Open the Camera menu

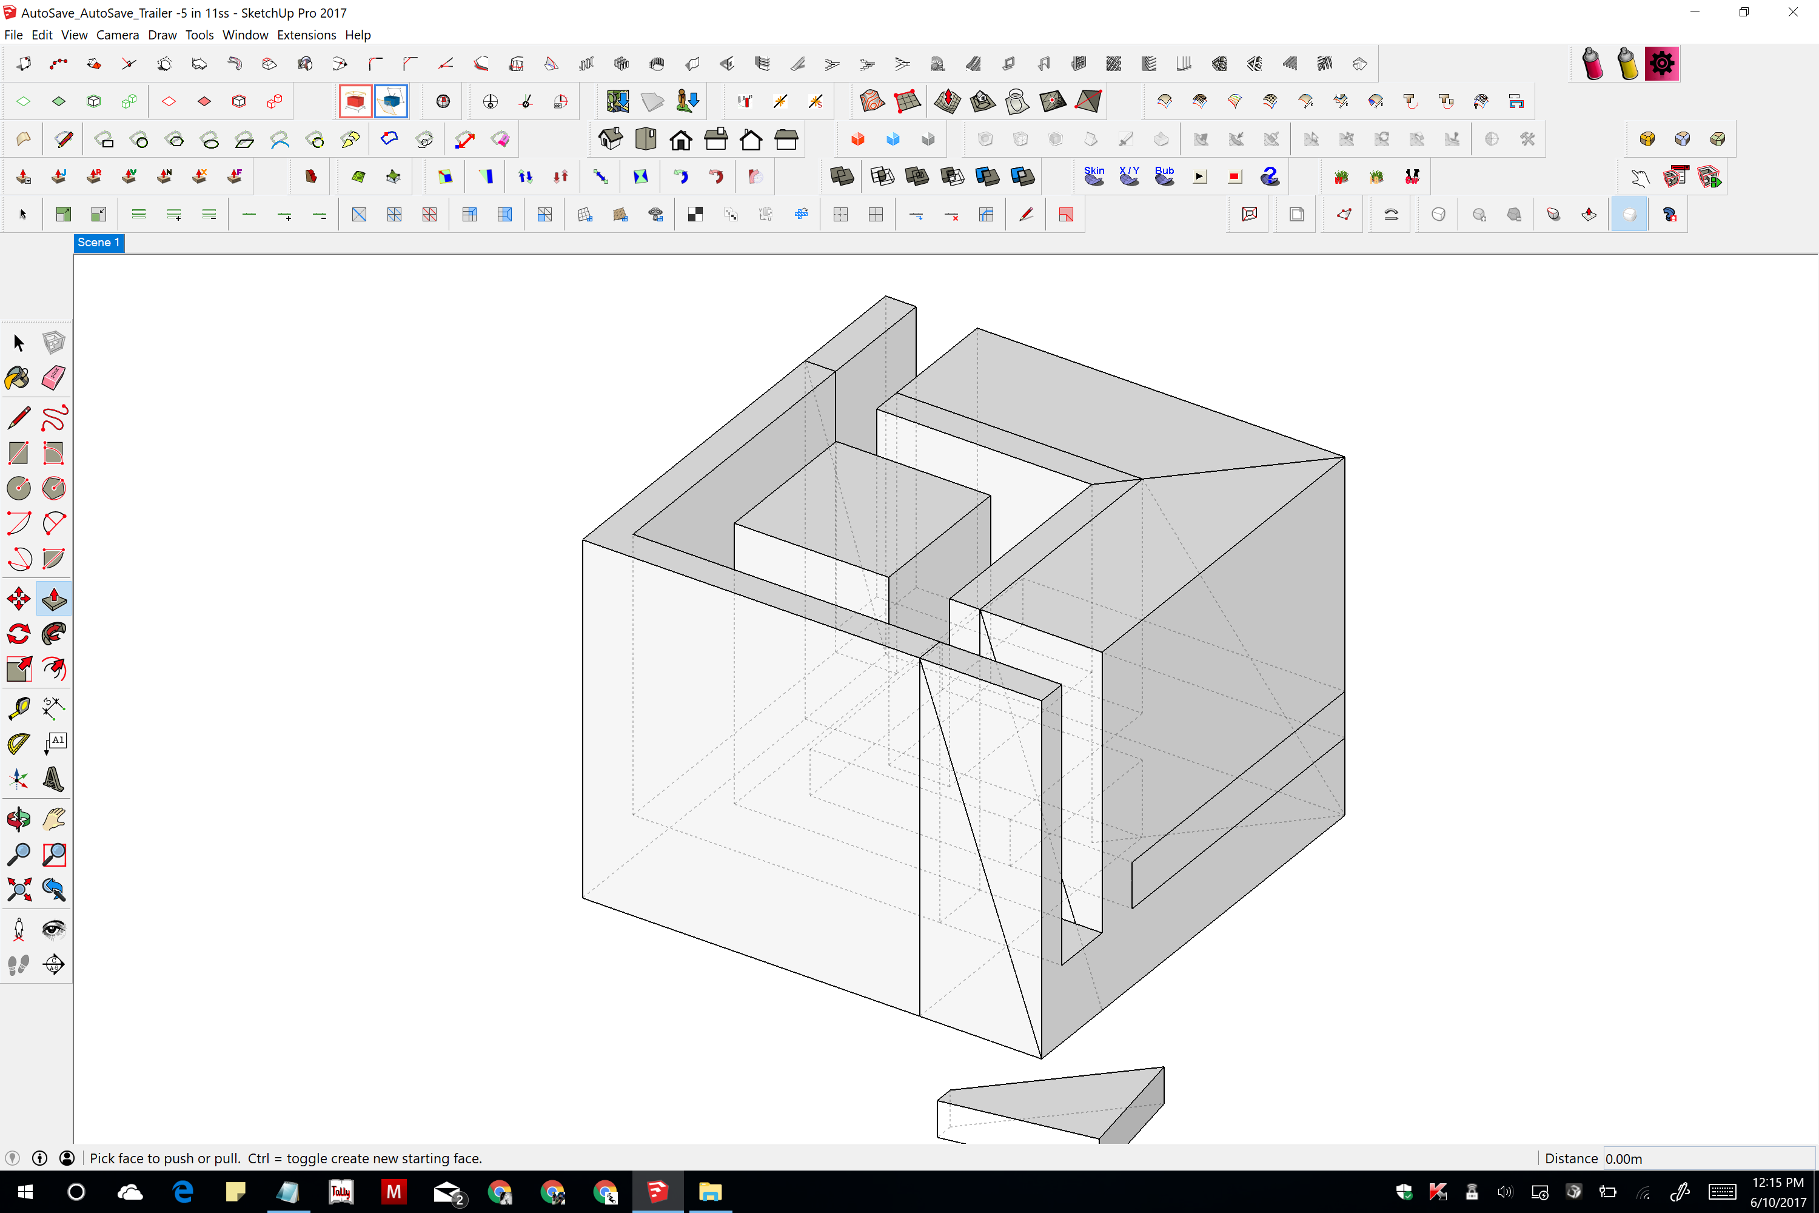[118, 35]
